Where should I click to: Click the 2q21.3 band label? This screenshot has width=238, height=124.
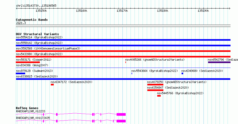[x=21, y=23]
